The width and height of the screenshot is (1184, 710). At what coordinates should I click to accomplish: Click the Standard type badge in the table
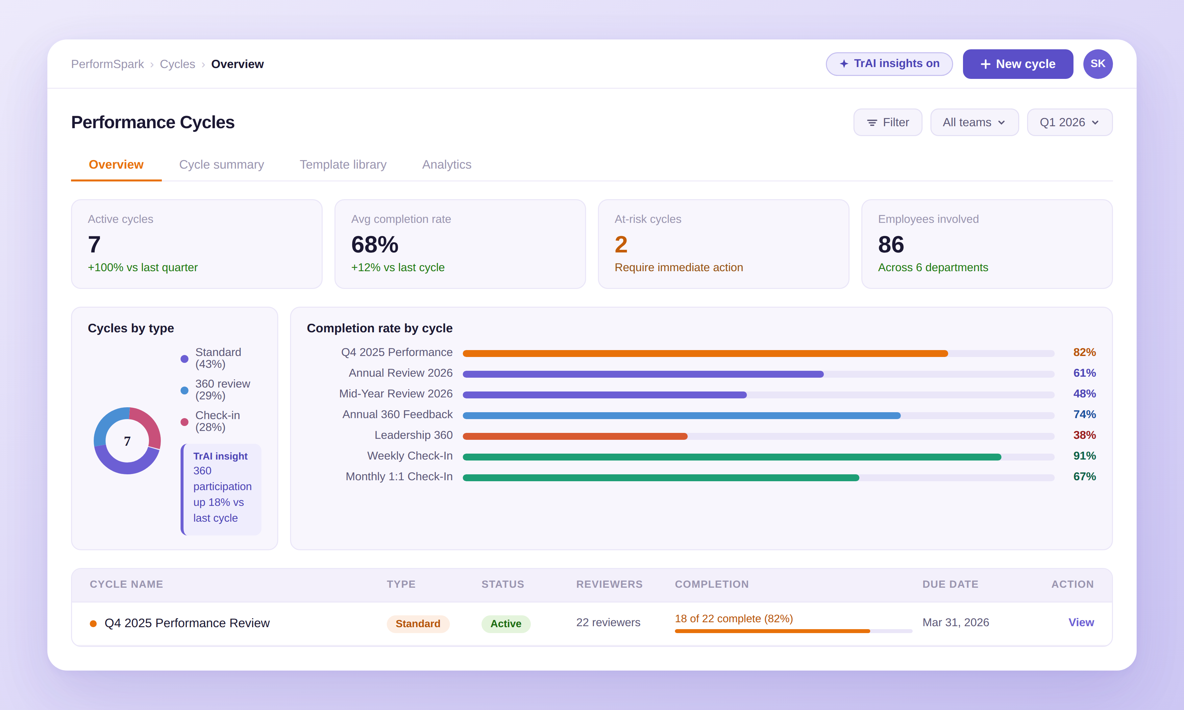[x=418, y=624]
